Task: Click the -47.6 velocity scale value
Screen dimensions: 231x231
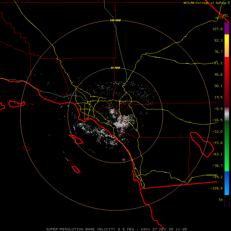Action: click(217, 143)
